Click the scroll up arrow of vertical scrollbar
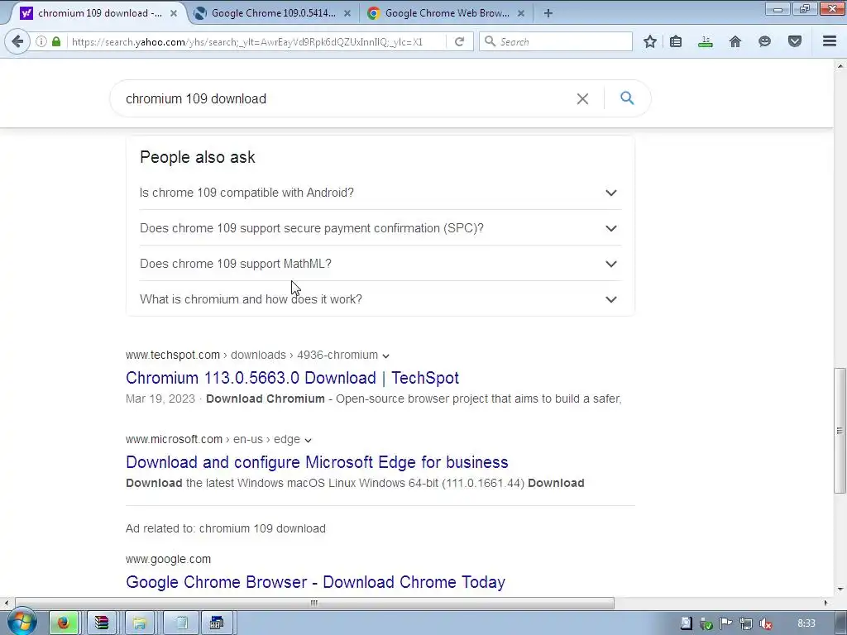The height and width of the screenshot is (635, 847). point(840,66)
